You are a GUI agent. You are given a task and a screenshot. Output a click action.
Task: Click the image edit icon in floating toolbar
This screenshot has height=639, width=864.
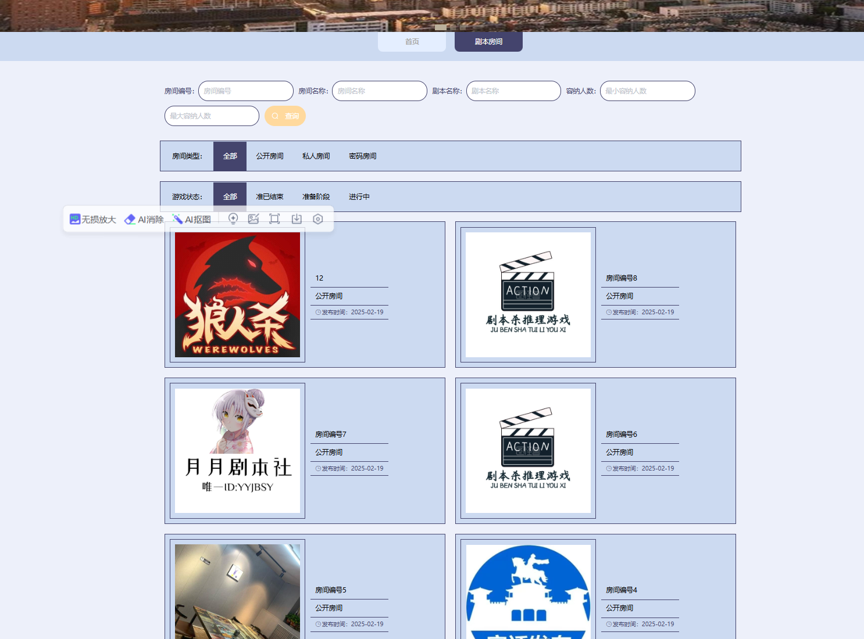(254, 219)
